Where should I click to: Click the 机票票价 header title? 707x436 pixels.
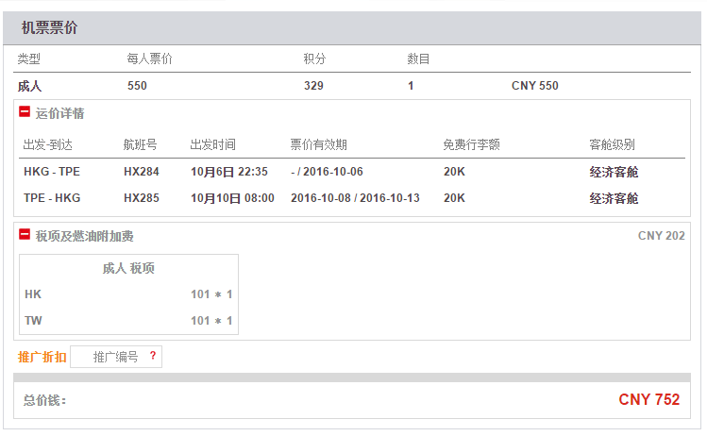[50, 28]
